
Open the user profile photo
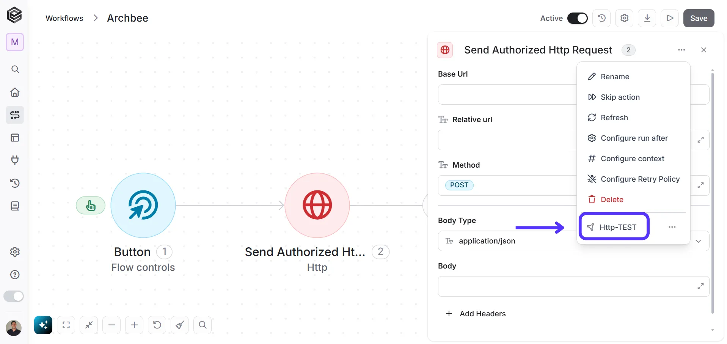pos(14,328)
